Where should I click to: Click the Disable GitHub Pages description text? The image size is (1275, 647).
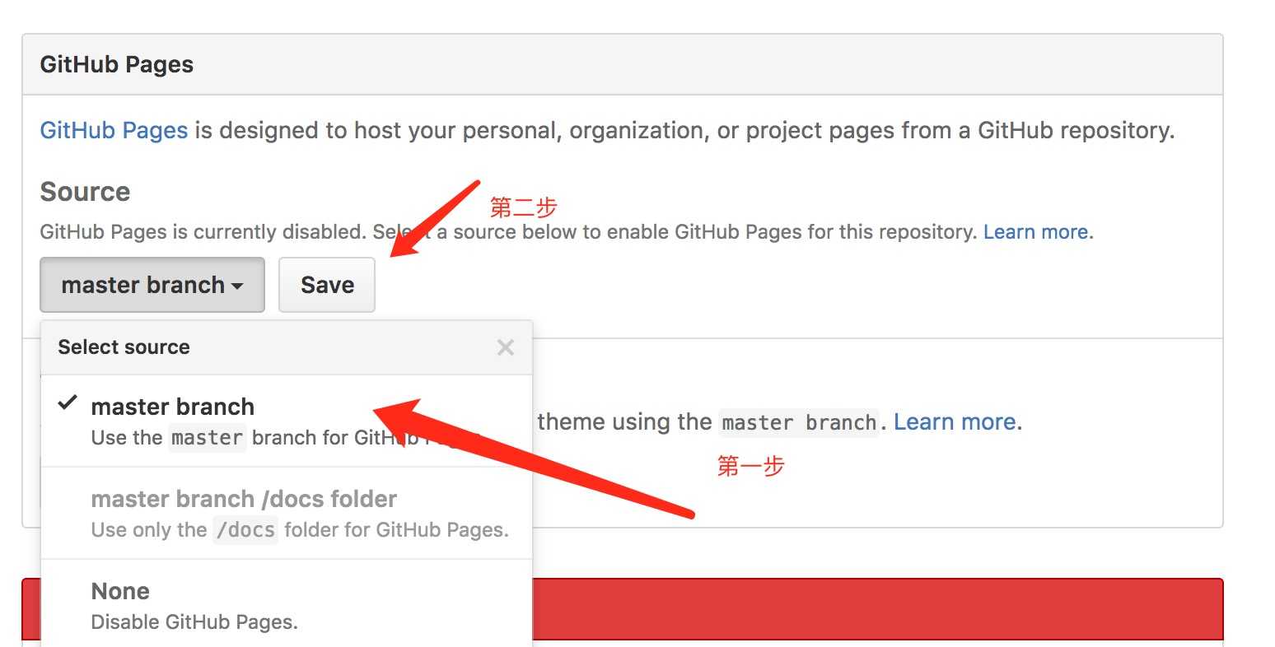coord(194,622)
